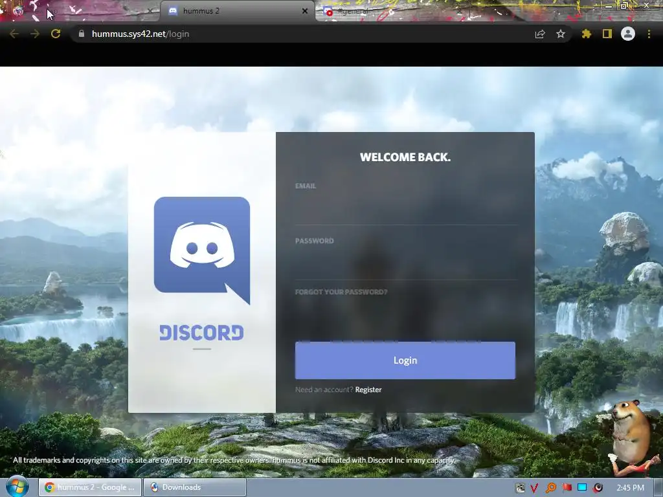
Task: Close the first browser tab
Action: pos(150,12)
